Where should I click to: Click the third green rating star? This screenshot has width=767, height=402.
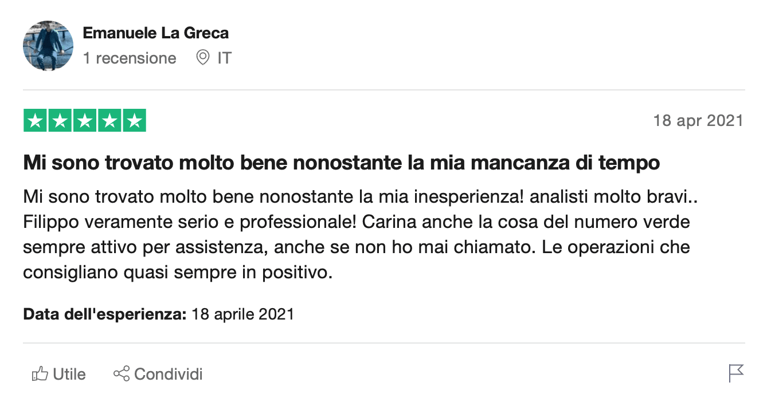tap(85, 120)
